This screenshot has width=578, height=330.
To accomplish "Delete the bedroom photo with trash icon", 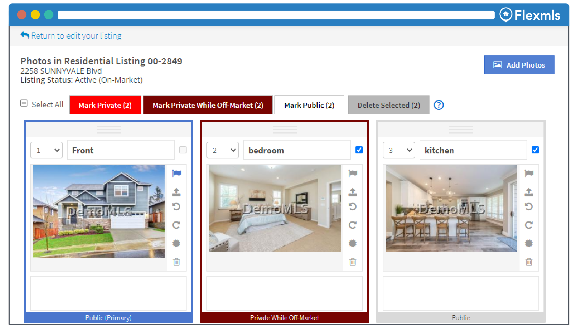I will click(x=353, y=262).
